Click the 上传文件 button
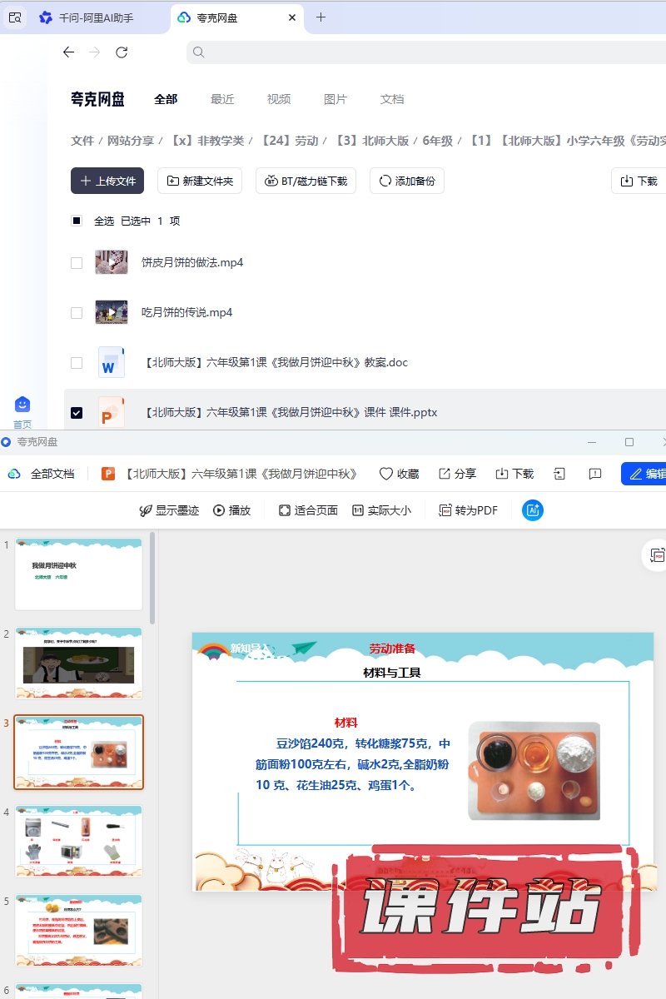 click(x=107, y=181)
